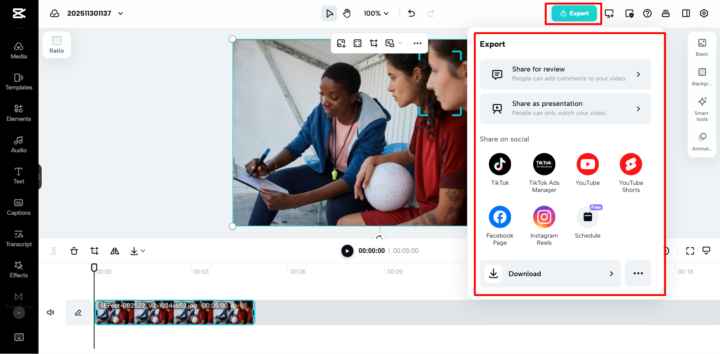Select the SEPost image clip on timeline
Viewport: 720px width, 354px height.
coord(175,312)
